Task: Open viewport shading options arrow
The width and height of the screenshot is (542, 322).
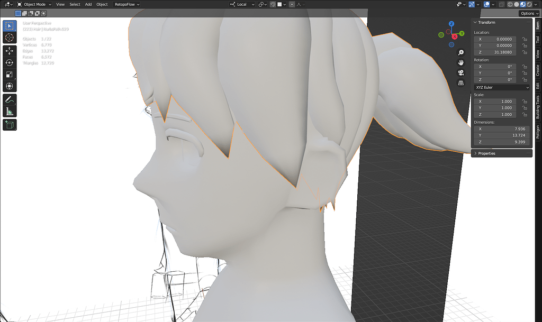Action: [x=536, y=4]
